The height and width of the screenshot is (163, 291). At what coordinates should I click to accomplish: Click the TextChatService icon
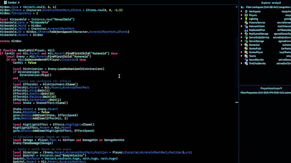(x=246, y=63)
